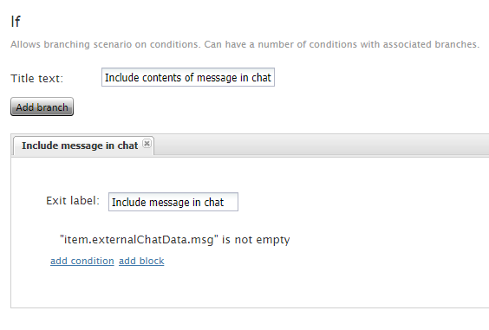489x330 pixels.
Task: Click the "Title text:" label
Action: coord(36,78)
